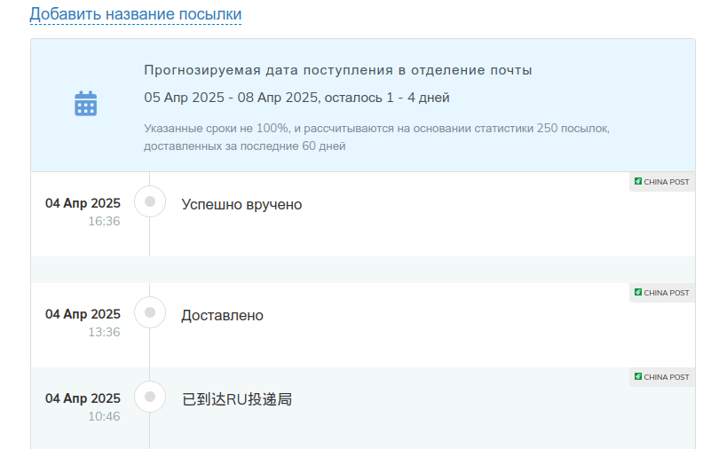Select the note 'Указанные сроки не 100%'
711x449 pixels.
tap(217, 128)
